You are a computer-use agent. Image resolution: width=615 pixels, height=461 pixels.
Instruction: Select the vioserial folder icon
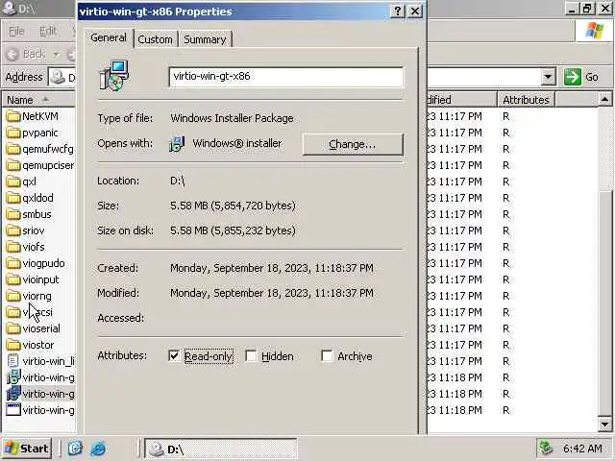coord(13,328)
